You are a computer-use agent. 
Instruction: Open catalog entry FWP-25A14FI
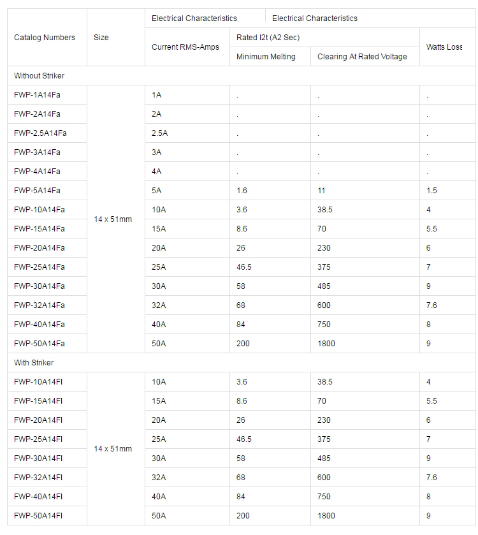[38, 439]
